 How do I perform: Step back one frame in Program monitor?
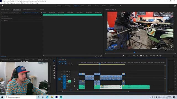coord(137,56)
